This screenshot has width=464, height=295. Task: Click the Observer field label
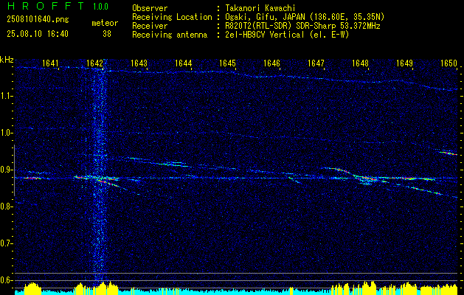(150, 8)
